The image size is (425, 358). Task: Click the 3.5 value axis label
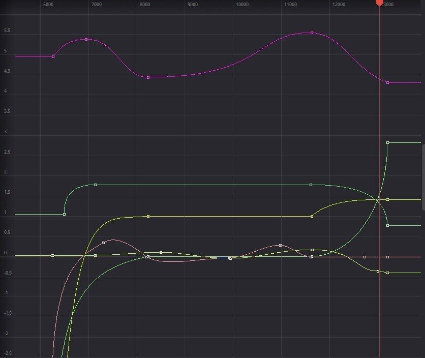click(7, 111)
